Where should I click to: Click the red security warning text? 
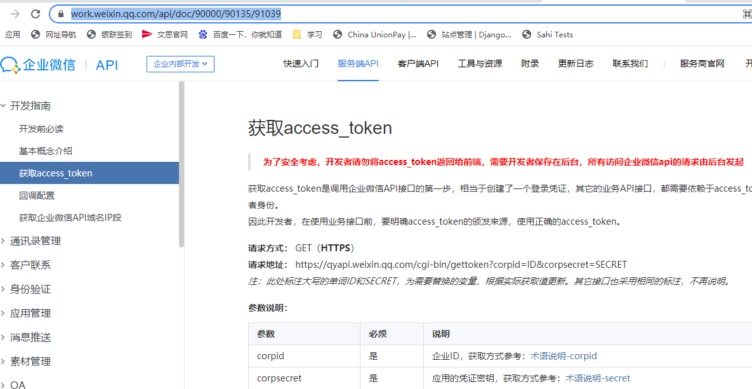pyautogui.click(x=504, y=162)
